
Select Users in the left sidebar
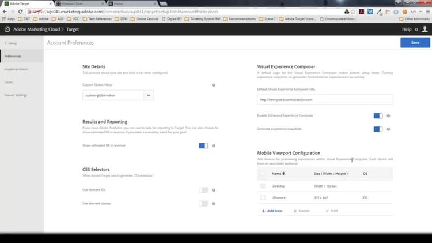pyautogui.click(x=22, y=82)
